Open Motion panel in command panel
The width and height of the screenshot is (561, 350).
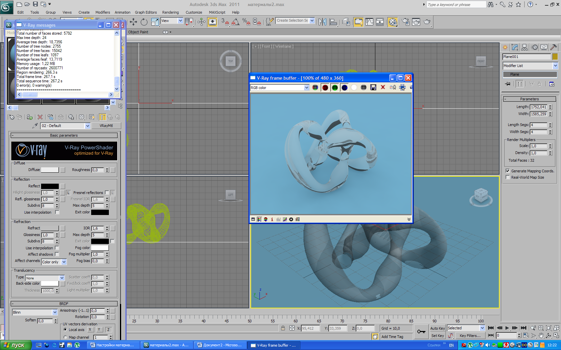[535, 47]
